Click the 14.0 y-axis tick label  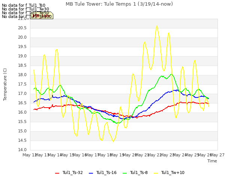click(x=22, y=150)
